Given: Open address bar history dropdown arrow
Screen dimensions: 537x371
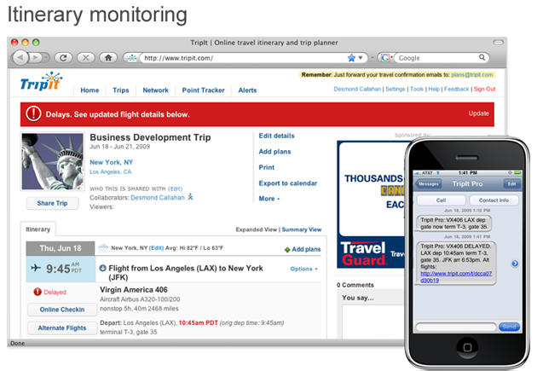Looking at the screenshot, I should 361,58.
